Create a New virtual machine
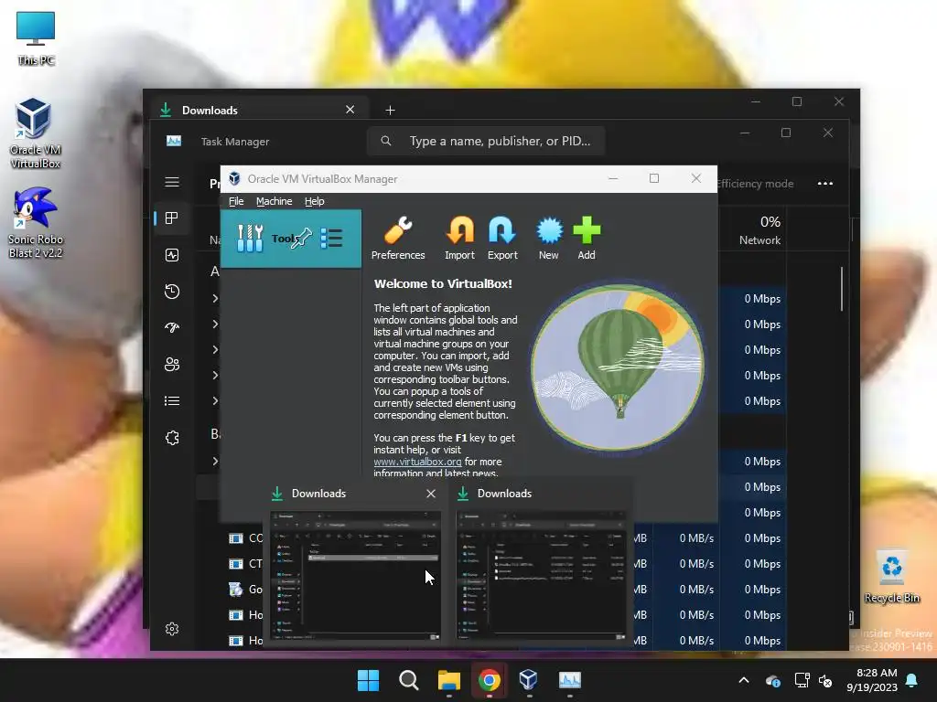937x702 pixels. (549, 239)
